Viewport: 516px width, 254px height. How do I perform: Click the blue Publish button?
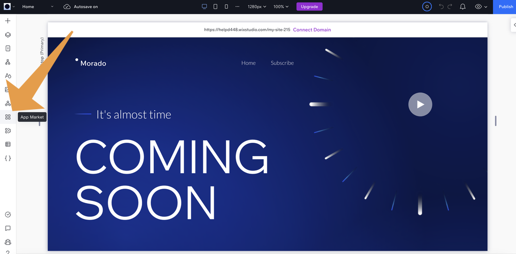coord(505,7)
